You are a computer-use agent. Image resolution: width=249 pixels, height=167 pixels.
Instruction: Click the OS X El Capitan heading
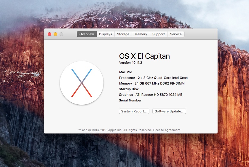[x=144, y=56]
